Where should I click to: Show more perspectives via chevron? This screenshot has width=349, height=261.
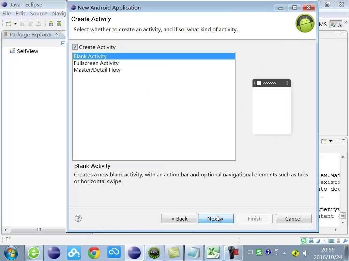coord(346,22)
